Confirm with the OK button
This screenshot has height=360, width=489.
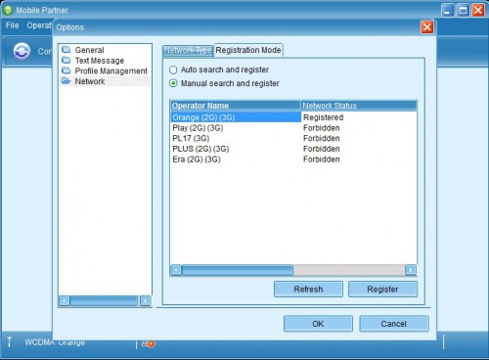[x=318, y=324]
